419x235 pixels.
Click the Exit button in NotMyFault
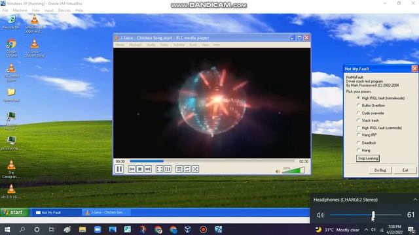pos(405,170)
